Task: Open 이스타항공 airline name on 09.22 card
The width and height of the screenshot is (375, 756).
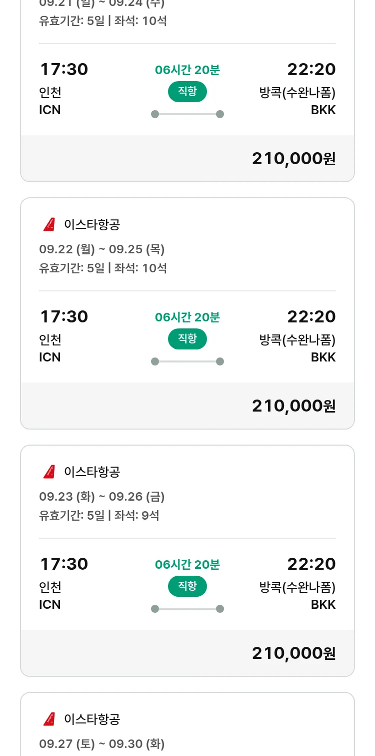Action: (92, 225)
